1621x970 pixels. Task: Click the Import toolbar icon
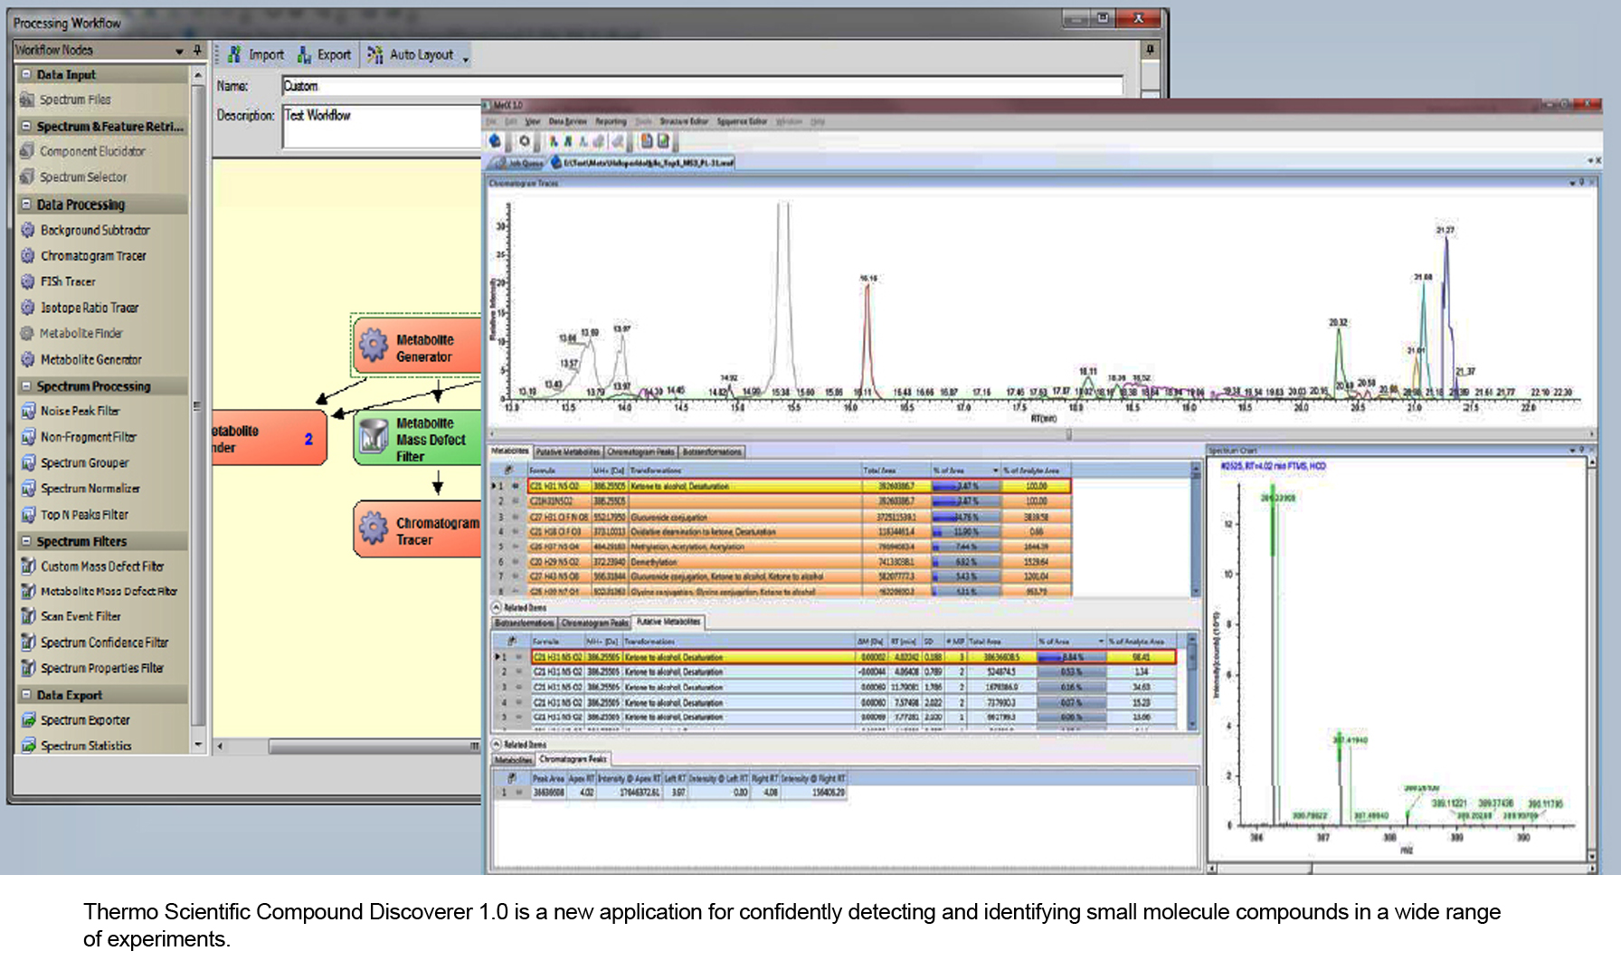point(234,55)
